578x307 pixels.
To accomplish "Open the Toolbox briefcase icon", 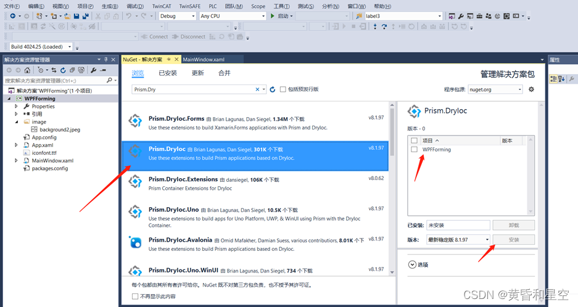I will point(479,16).
